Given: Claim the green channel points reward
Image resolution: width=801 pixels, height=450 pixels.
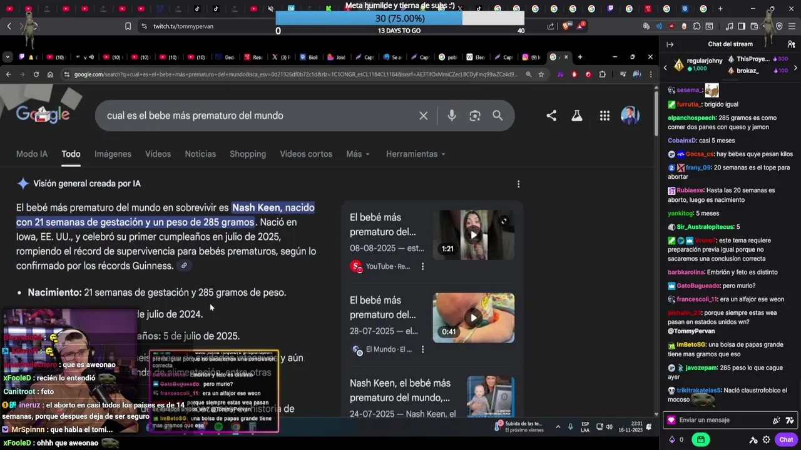Looking at the screenshot, I should coord(701,440).
